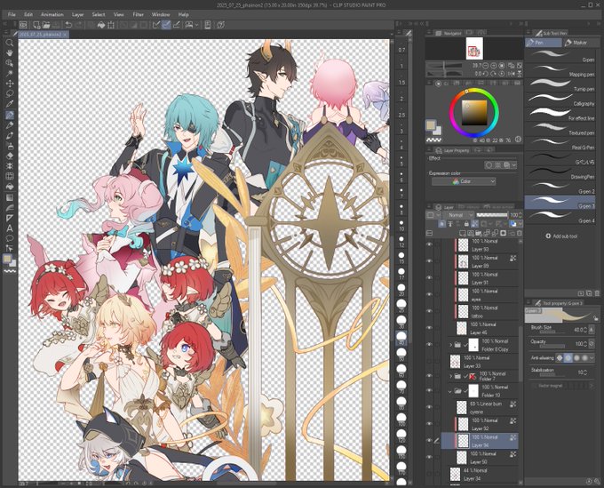Click the Lock layer padlock icon
Screen dimensions: 604x488
466,224
